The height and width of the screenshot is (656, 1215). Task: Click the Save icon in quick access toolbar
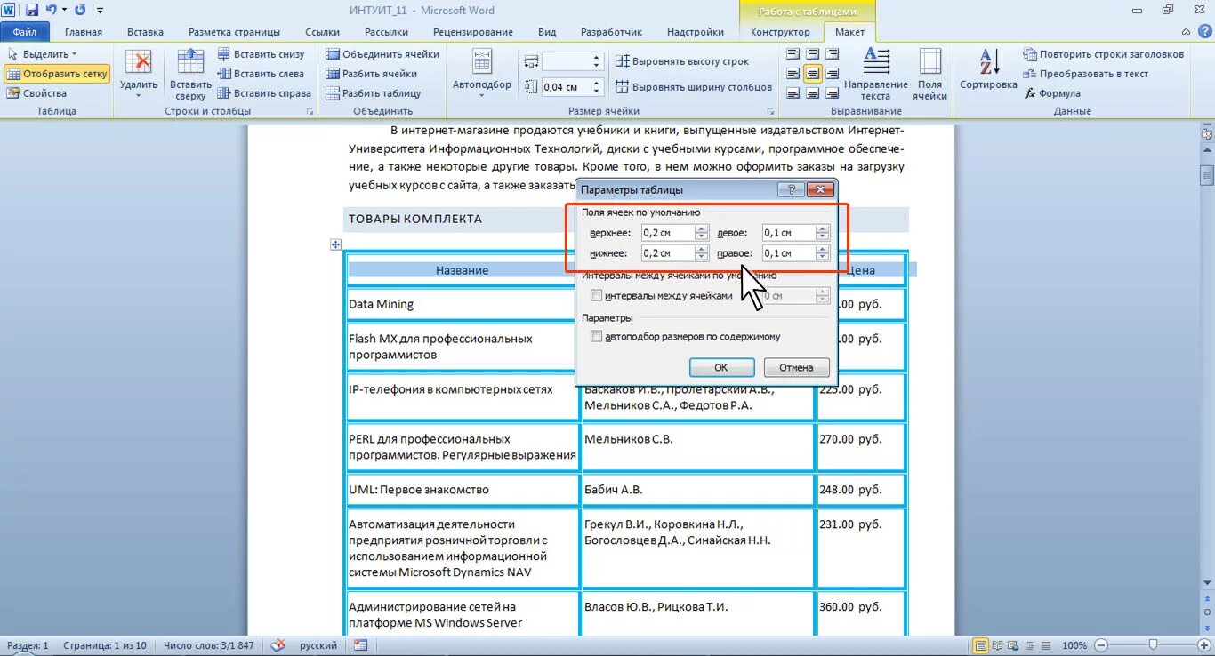(32, 11)
